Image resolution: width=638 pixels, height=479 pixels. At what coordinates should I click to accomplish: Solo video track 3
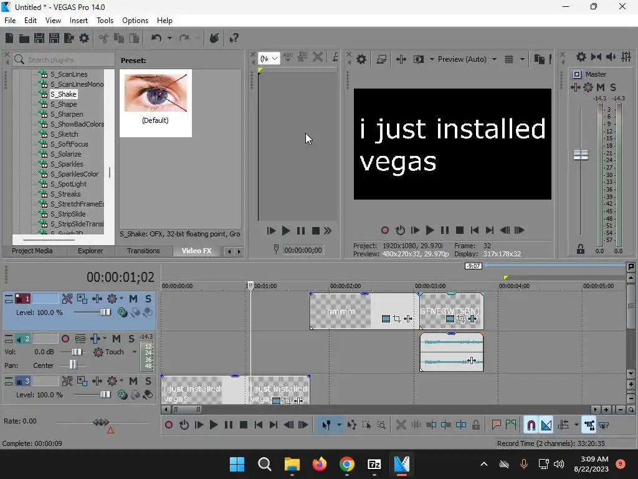coord(148,381)
